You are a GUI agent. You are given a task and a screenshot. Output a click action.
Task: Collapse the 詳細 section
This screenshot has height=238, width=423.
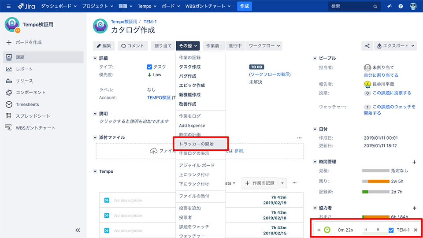coord(95,58)
